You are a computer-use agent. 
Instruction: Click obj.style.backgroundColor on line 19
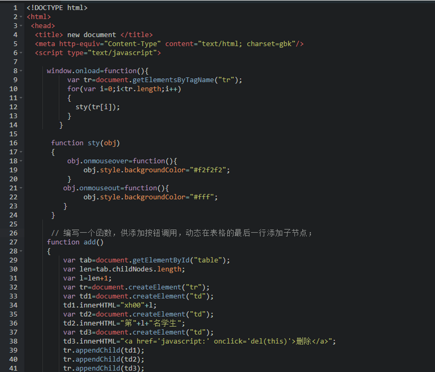coord(134,170)
